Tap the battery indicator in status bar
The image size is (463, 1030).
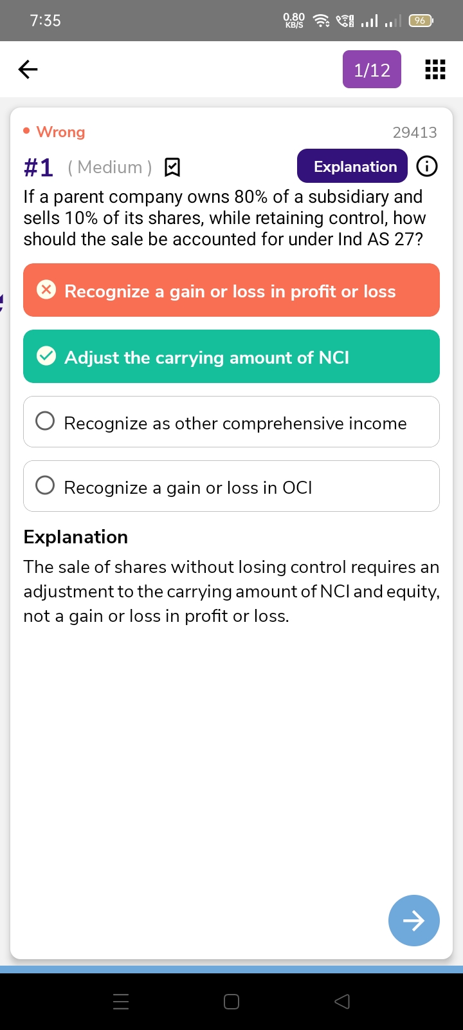(421, 21)
